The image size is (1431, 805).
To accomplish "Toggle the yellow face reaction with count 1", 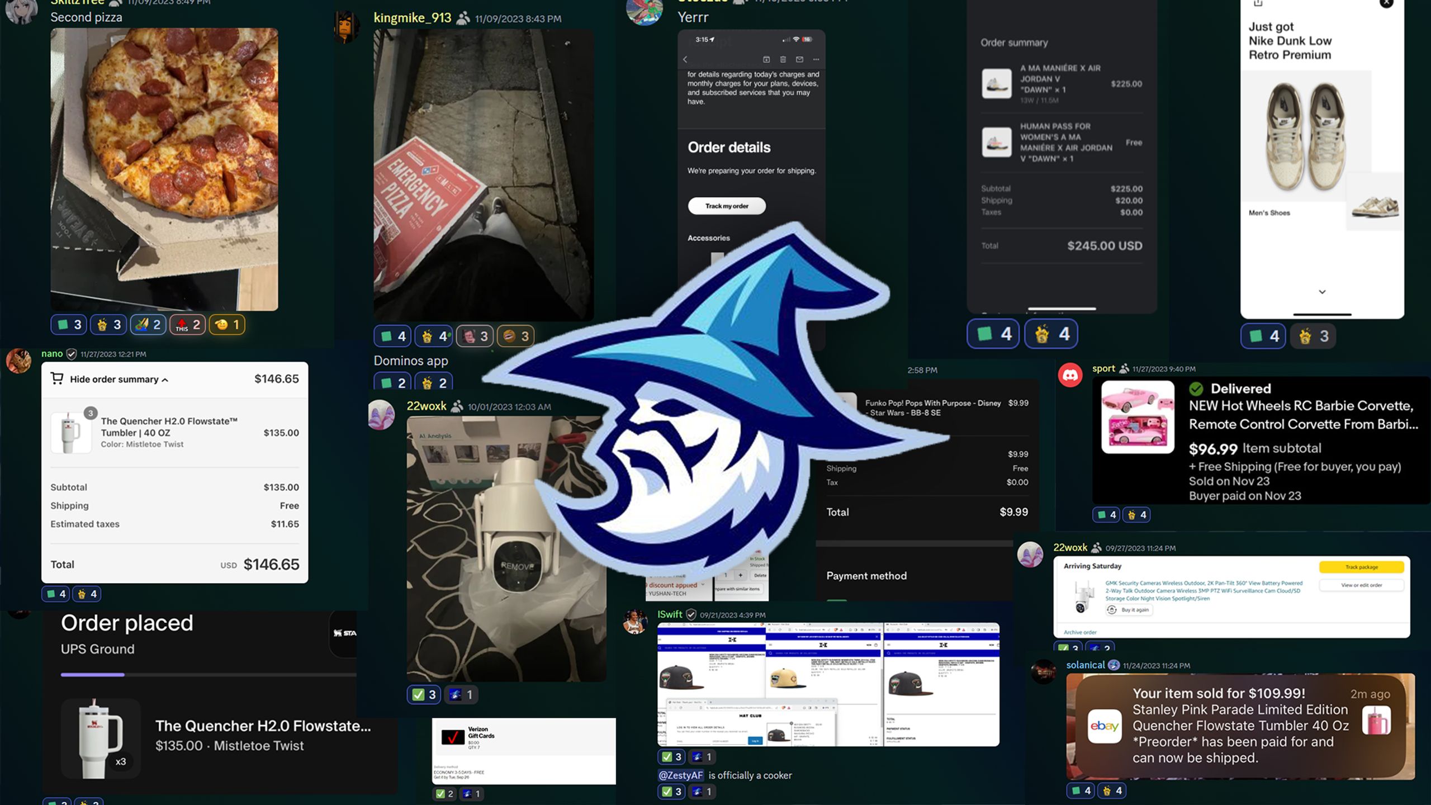I will coord(227,325).
